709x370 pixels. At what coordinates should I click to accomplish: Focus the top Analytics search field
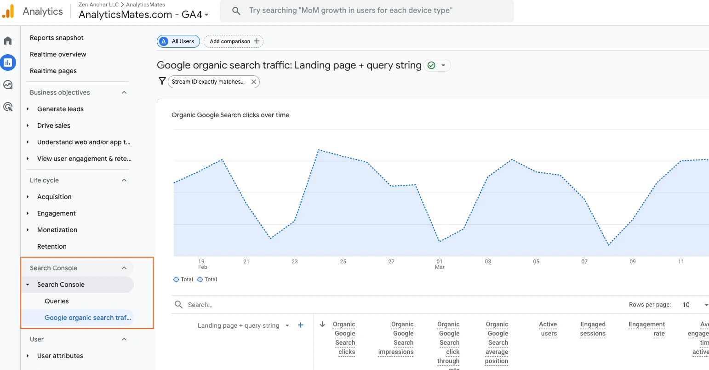click(367, 11)
